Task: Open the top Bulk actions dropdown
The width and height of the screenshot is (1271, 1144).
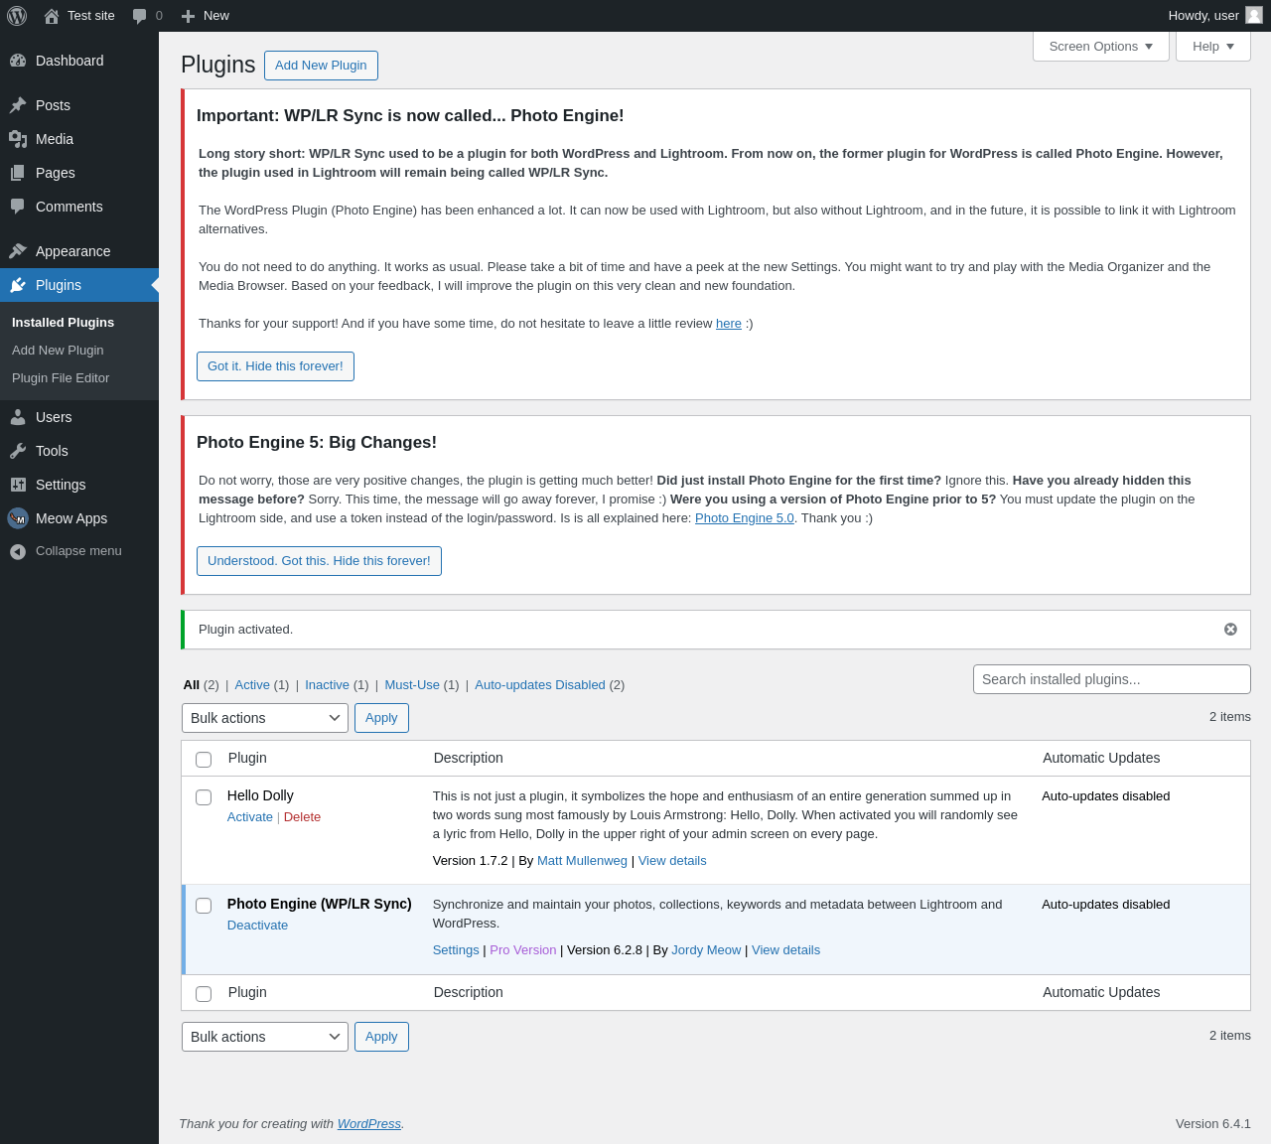Action: (265, 718)
